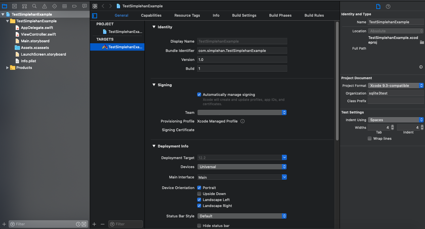
Task: Click the Version number field
Action: point(242,60)
